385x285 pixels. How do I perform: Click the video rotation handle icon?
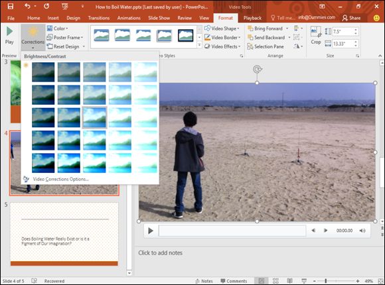coord(257,70)
